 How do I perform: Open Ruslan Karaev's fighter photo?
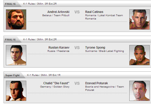[16, 55]
